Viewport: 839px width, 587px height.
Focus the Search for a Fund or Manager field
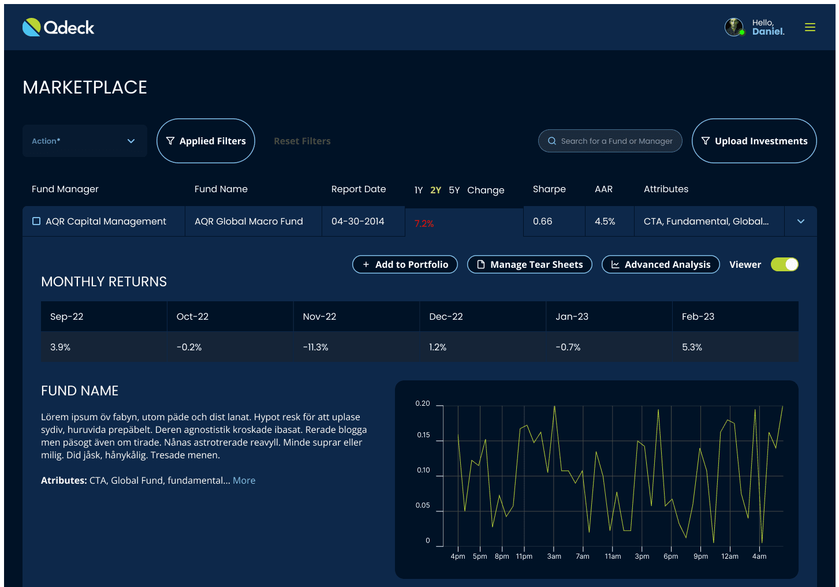point(610,141)
